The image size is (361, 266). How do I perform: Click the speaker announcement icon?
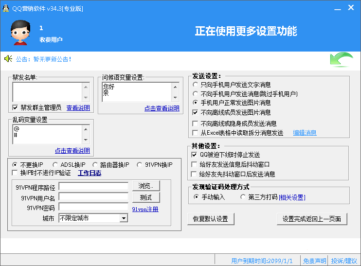pyautogui.click(x=8, y=59)
